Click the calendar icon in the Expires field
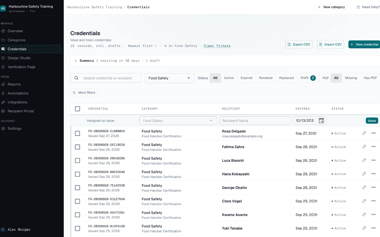 tap(321, 121)
